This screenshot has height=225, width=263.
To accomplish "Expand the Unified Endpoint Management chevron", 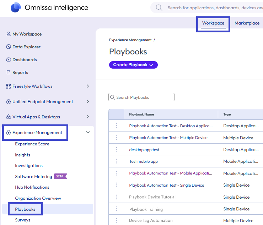I will click(88, 101).
